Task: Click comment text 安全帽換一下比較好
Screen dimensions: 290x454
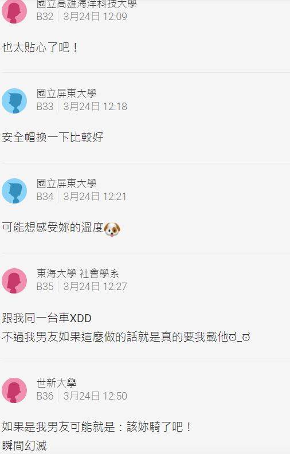Action: [x=53, y=137]
